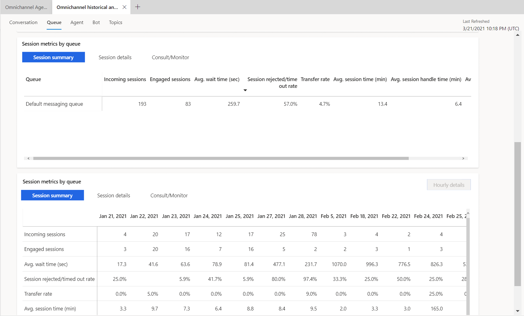Click the 165.0 avg session time cell
This screenshot has width=524, height=316.
point(437,309)
